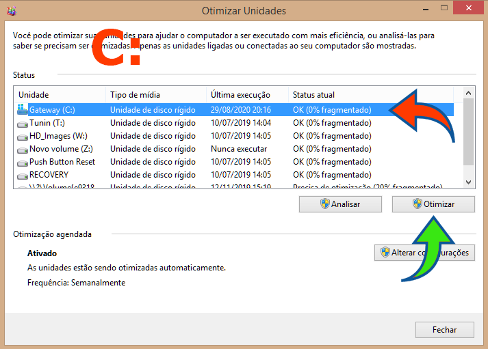The width and height of the screenshot is (488, 349).
Task: Click the Gateway (C:) drive icon
Action: (x=22, y=110)
